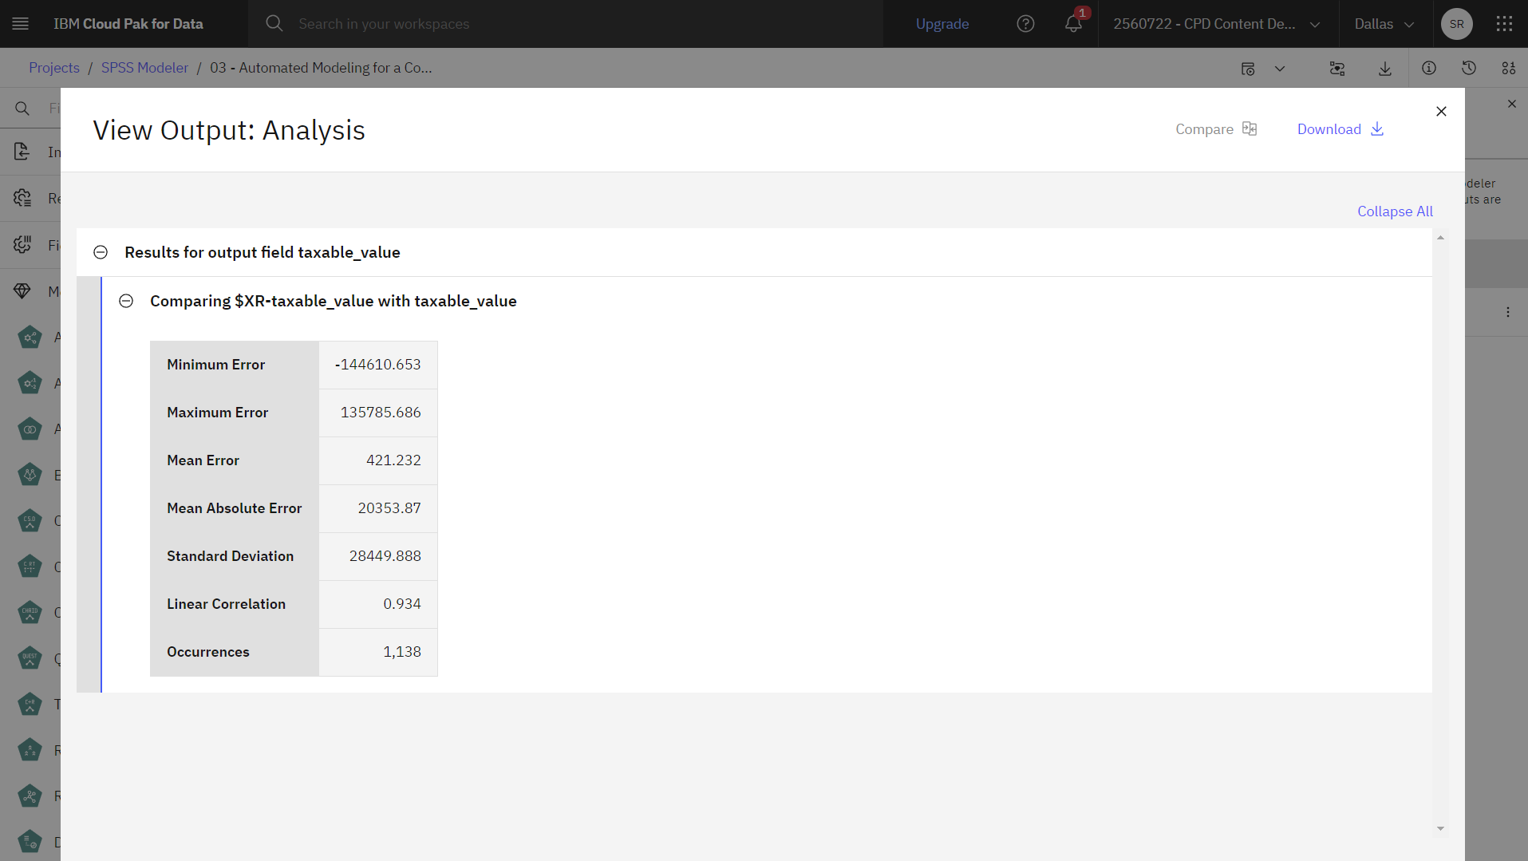Go to Projects breadcrumb
The width and height of the screenshot is (1528, 861).
tap(54, 68)
